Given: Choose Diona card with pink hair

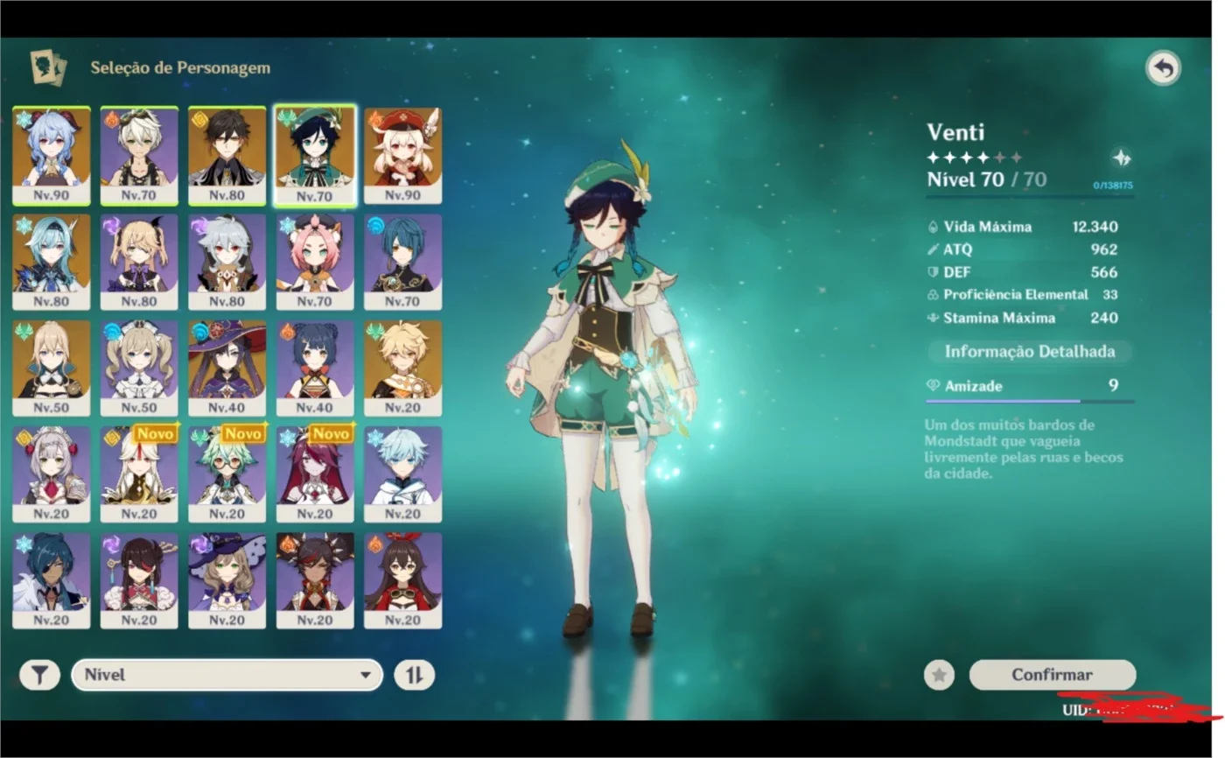Looking at the screenshot, I should click(x=315, y=263).
